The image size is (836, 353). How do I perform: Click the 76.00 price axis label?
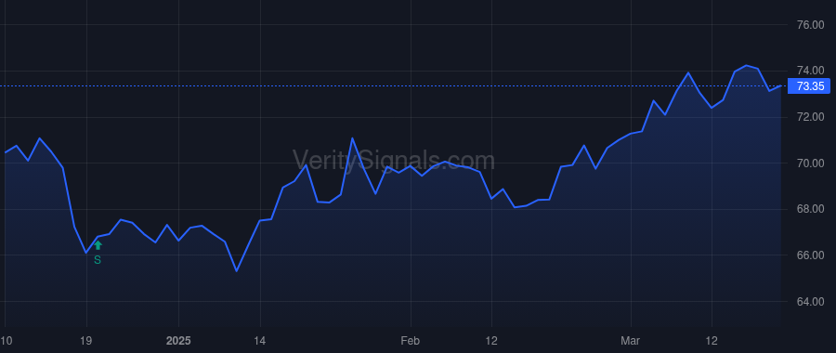click(810, 25)
